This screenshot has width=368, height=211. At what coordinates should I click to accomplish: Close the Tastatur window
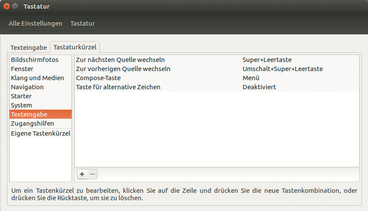coord(7,6)
